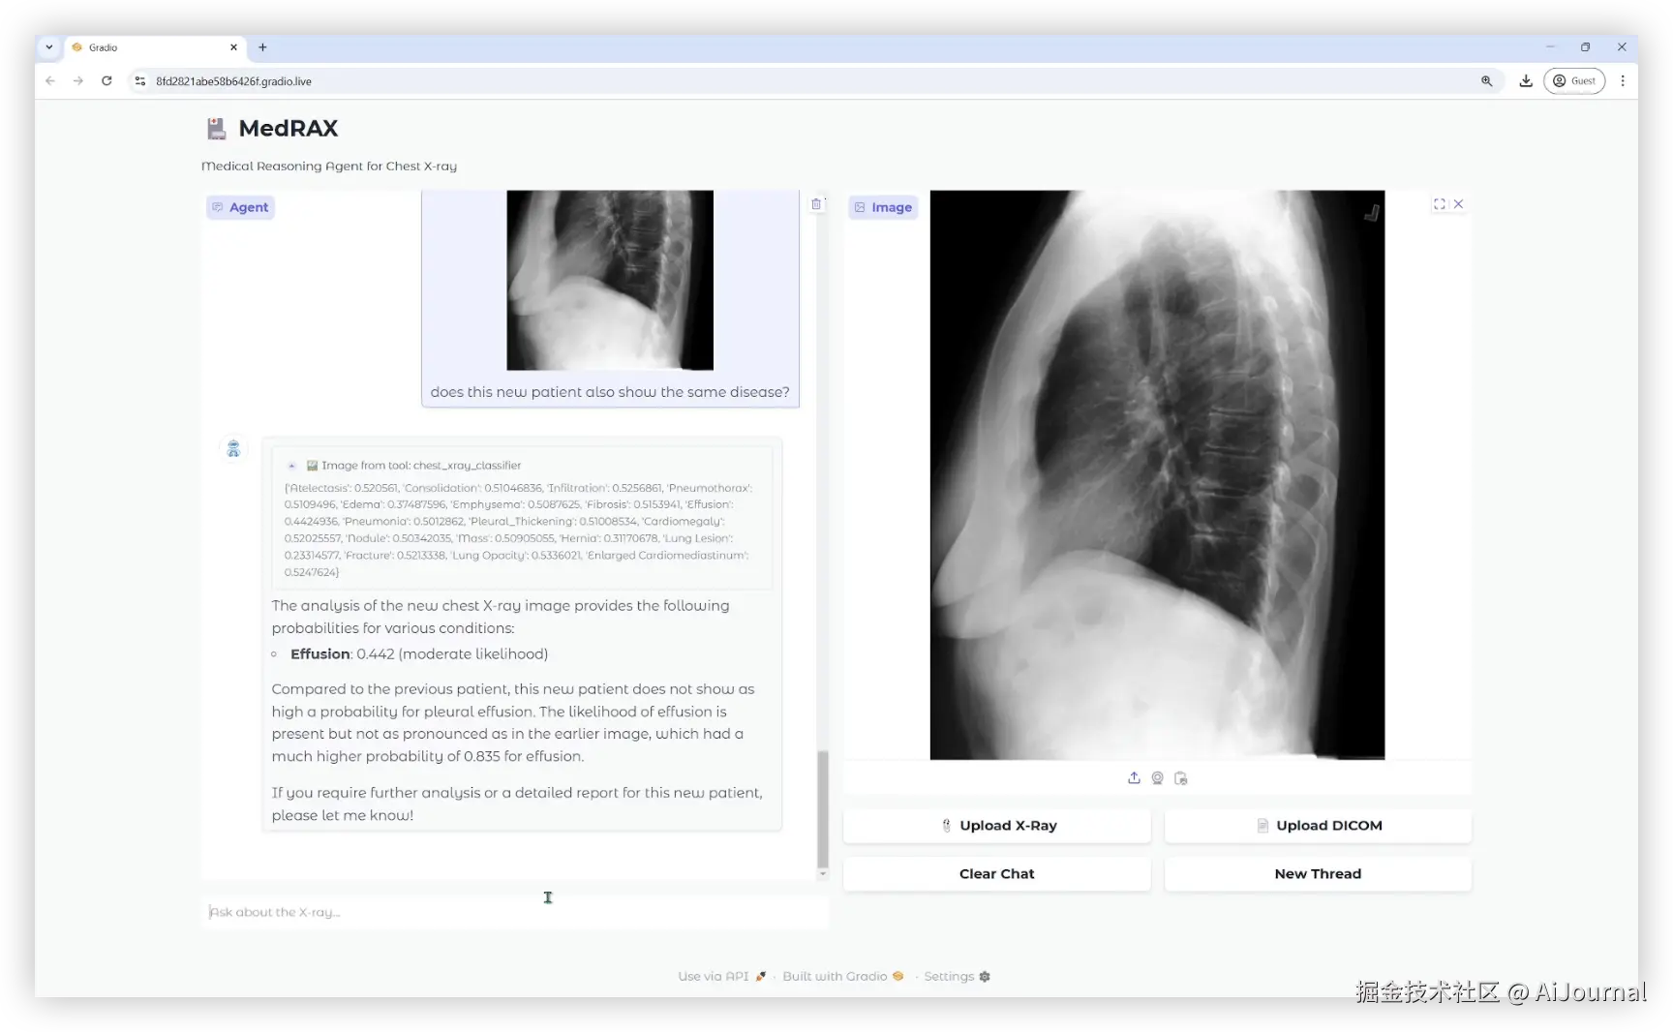Screen dimensions: 1673x1032
Task: Select the Gradio browser tab
Action: tap(155, 47)
